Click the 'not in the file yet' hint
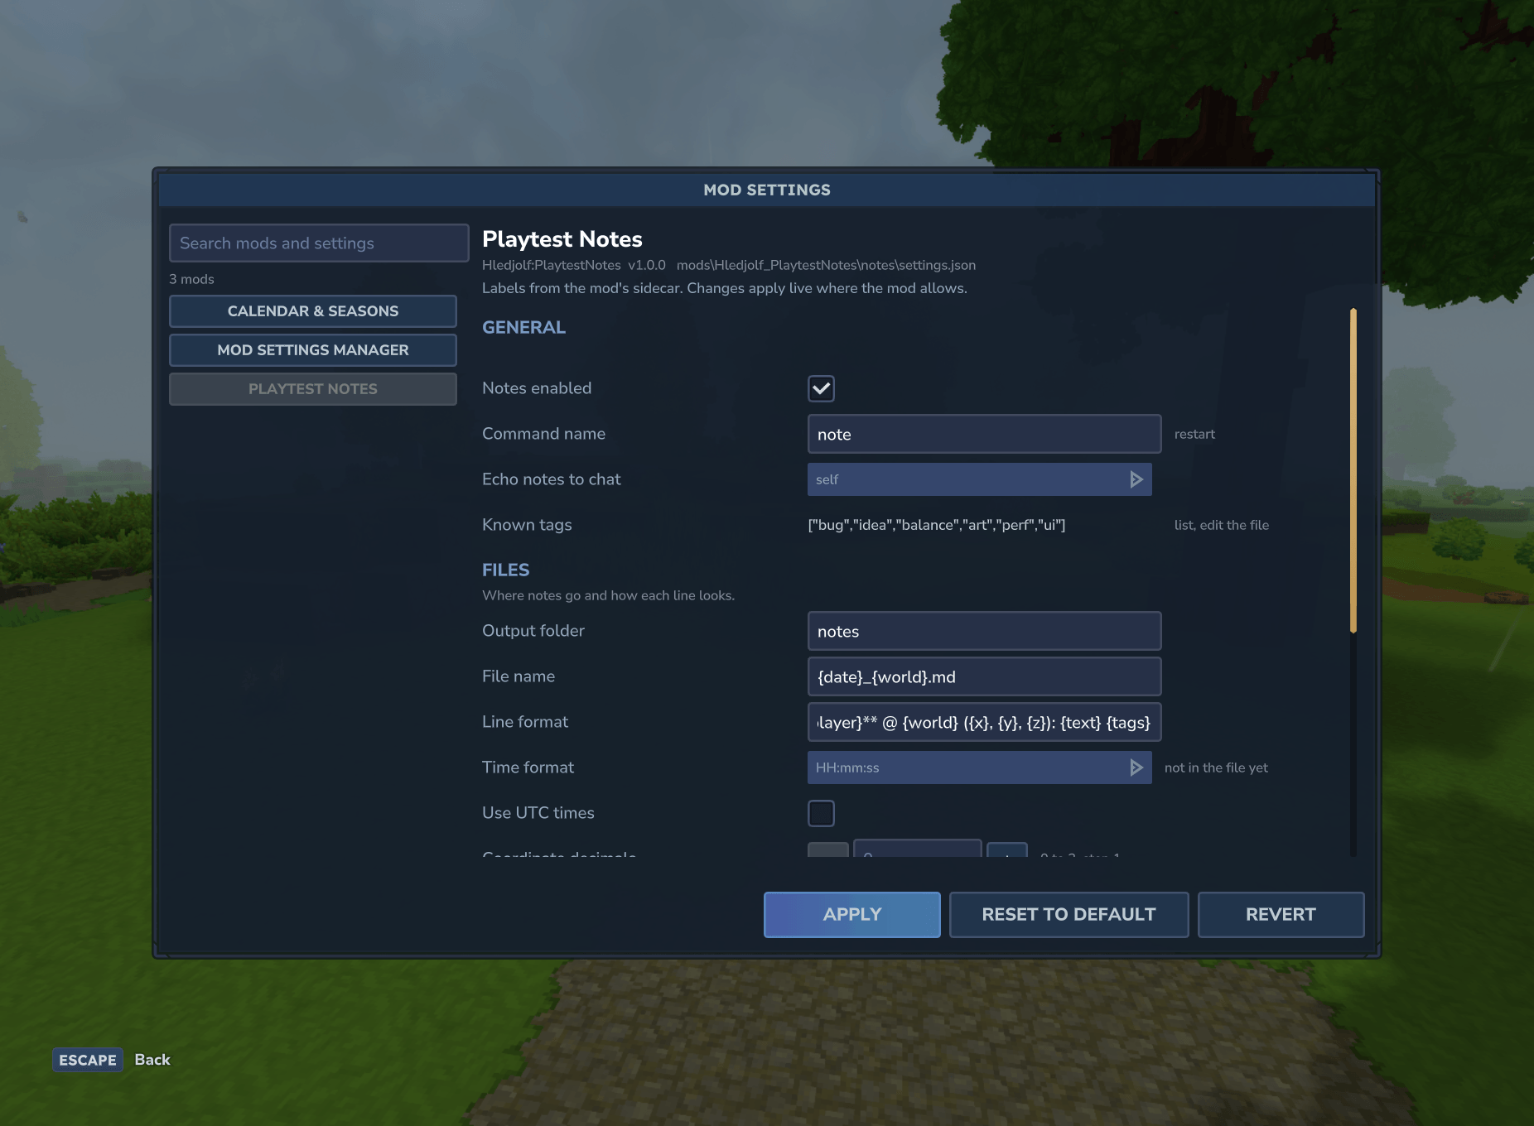The width and height of the screenshot is (1534, 1126). (x=1216, y=768)
